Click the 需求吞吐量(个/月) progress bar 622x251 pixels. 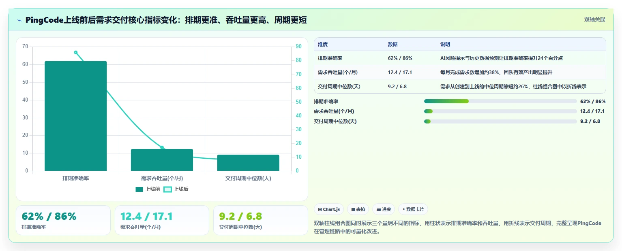[500, 111]
